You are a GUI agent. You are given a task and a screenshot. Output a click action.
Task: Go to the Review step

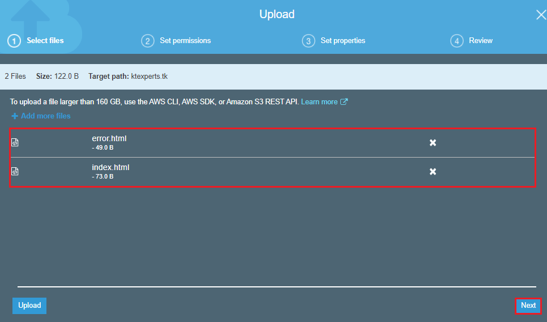click(481, 40)
